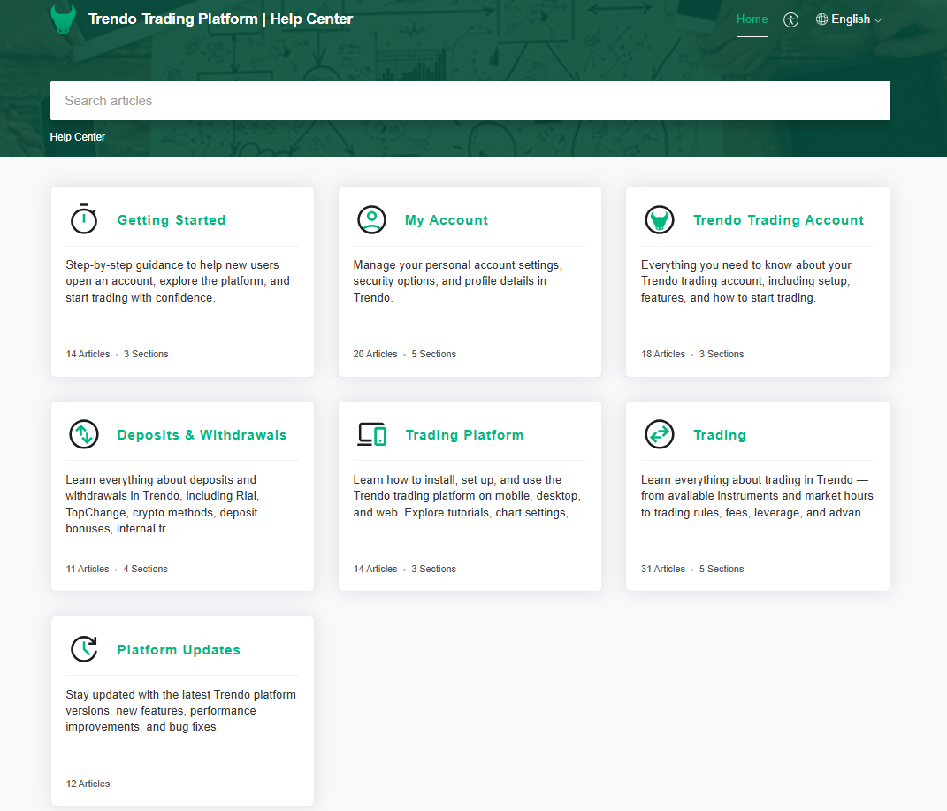Click the Trendo bull logo in header
The image size is (947, 811).
coord(63,19)
